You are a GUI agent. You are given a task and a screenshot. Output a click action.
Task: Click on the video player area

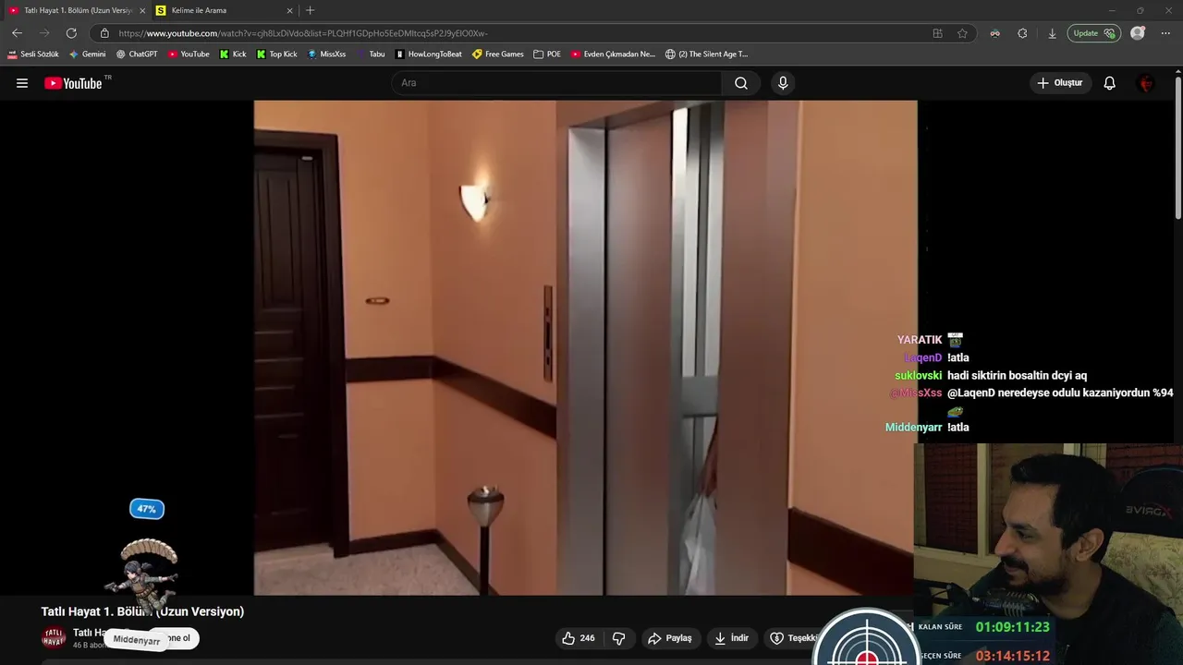[x=585, y=347]
